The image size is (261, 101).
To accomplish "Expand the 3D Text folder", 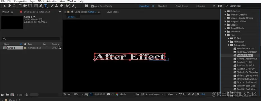I will [229, 38].
